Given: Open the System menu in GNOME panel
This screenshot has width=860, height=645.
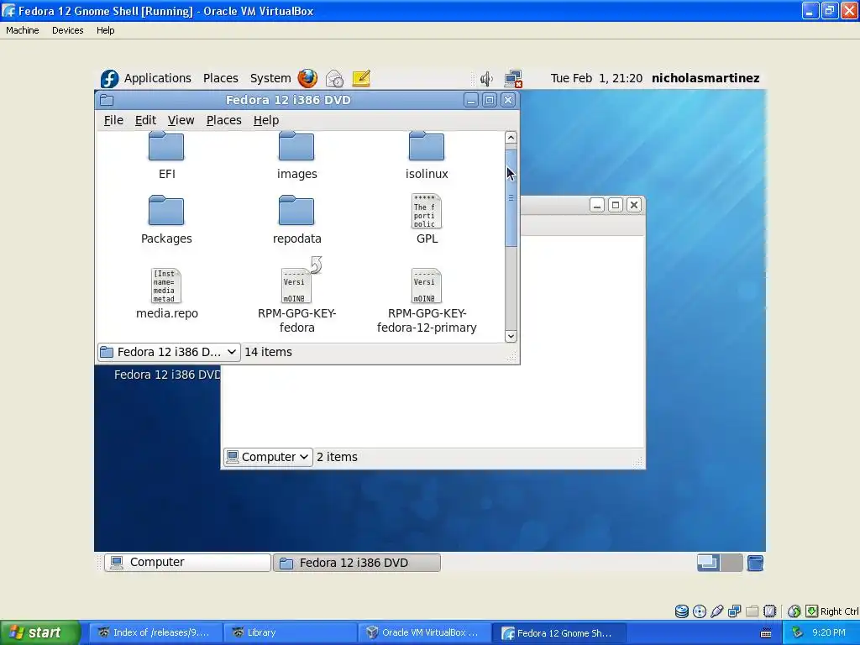Looking at the screenshot, I should [270, 78].
